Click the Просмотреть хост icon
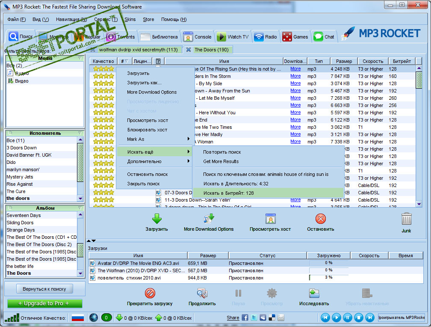431x327 pixels. click(x=271, y=219)
